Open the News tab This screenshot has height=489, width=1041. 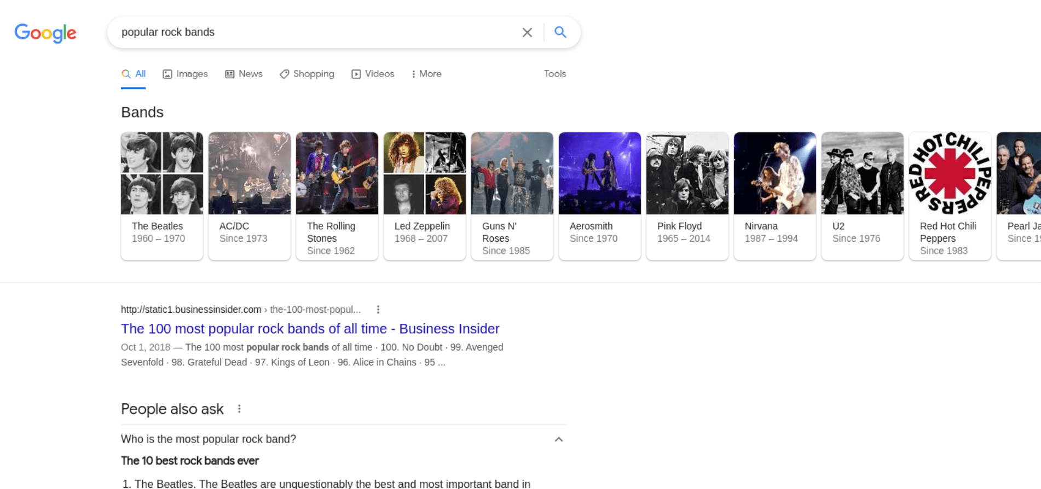pos(244,74)
